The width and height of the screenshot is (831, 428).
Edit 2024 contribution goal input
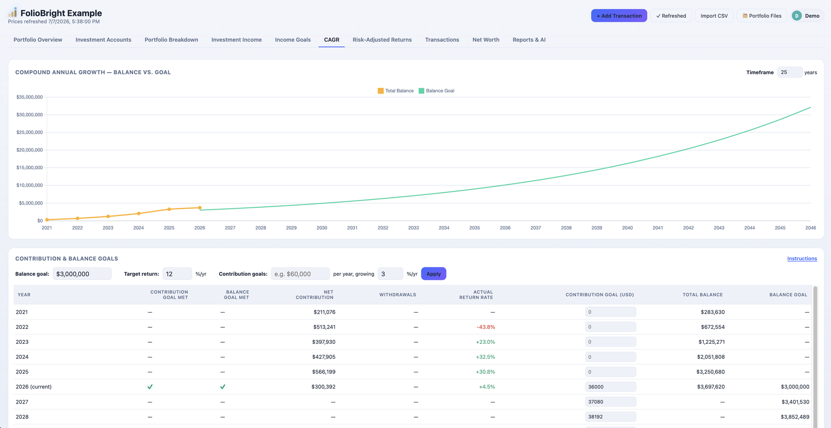click(x=610, y=357)
